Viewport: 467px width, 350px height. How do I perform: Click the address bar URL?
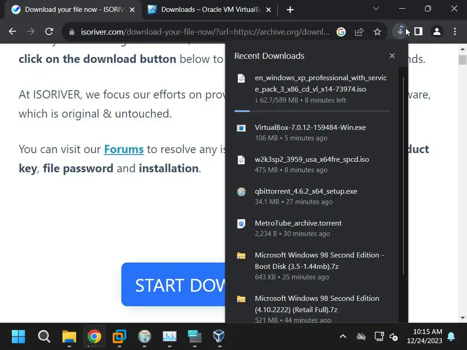point(205,31)
